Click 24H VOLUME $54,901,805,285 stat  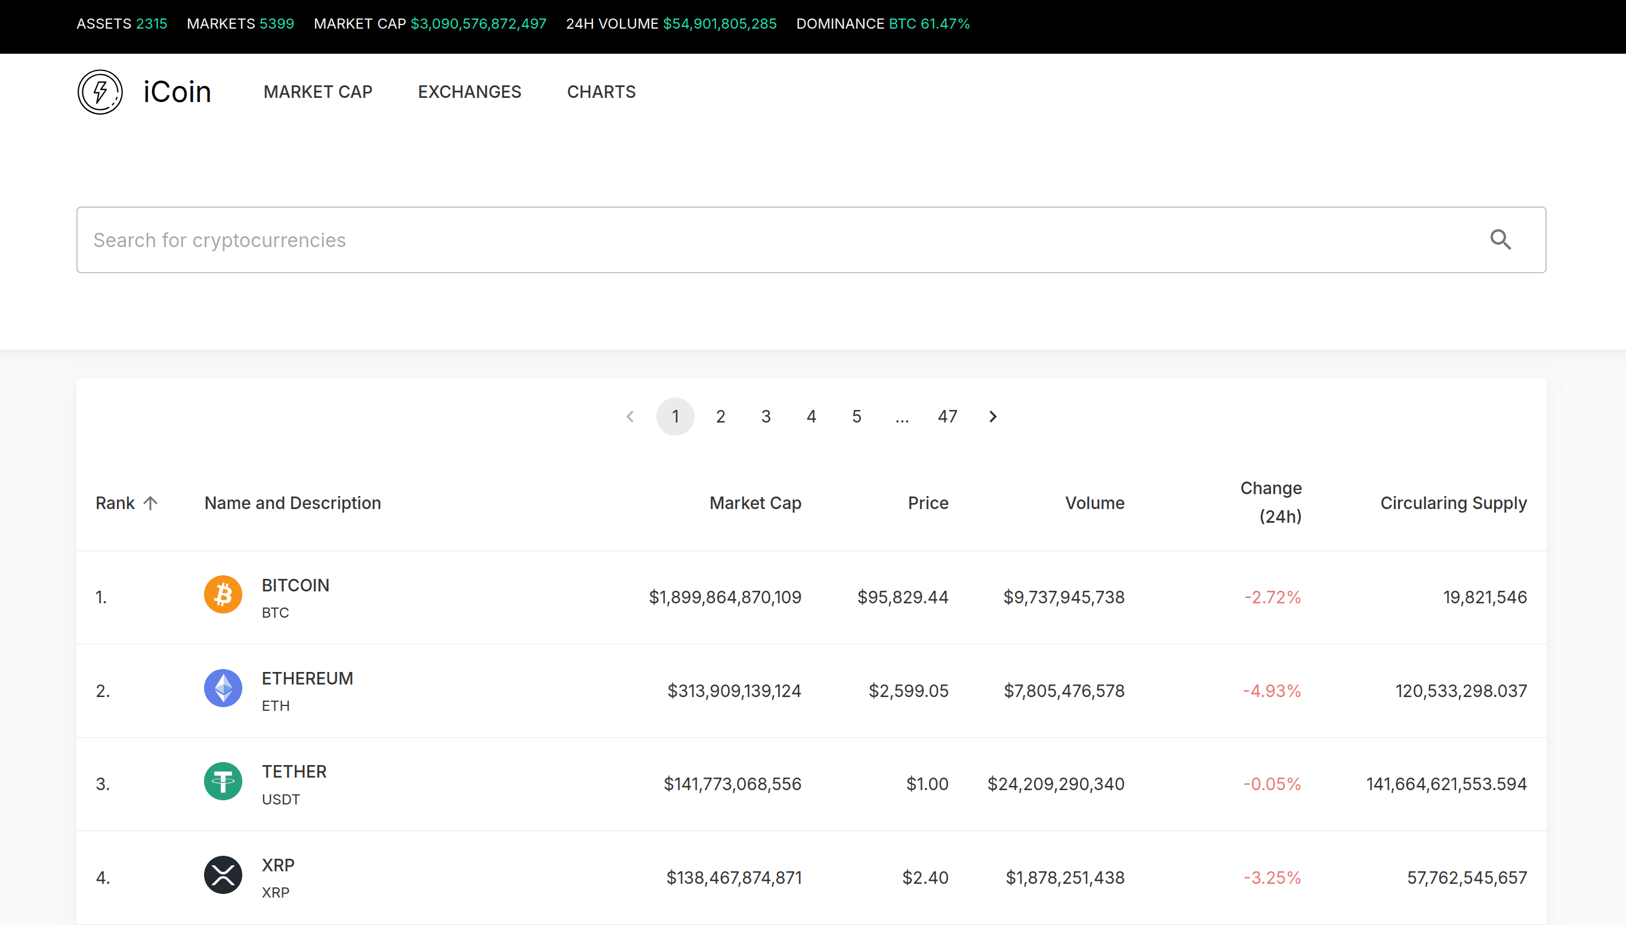pyautogui.click(x=671, y=24)
